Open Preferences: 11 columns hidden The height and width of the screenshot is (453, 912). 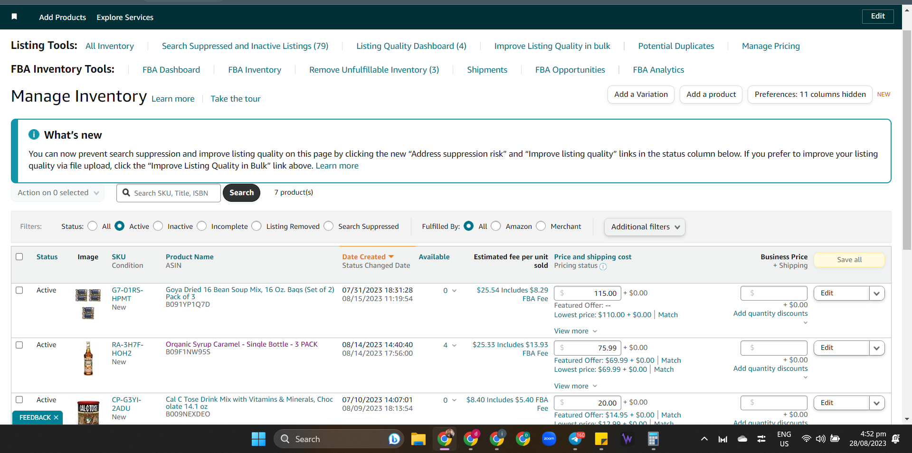point(810,94)
